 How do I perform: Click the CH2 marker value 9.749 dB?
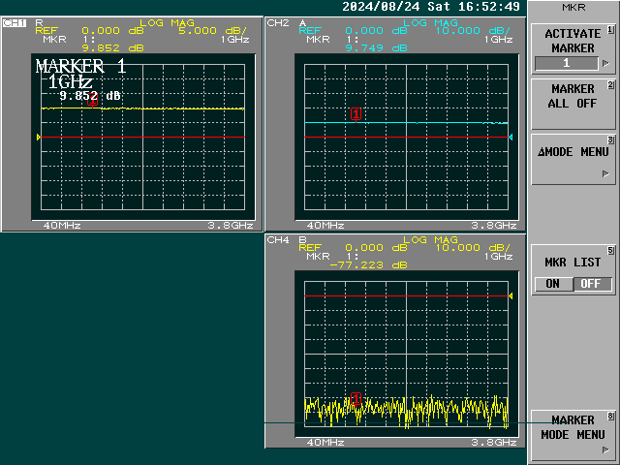(376, 48)
